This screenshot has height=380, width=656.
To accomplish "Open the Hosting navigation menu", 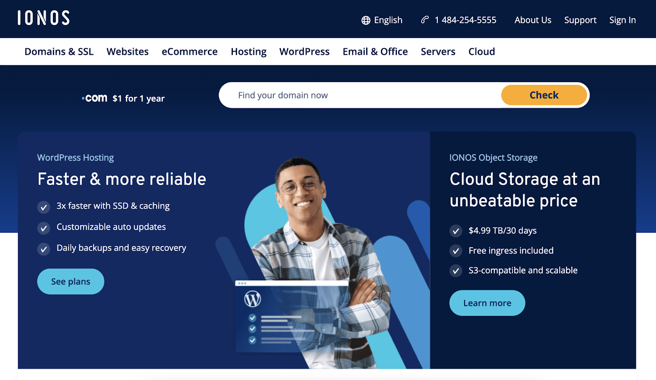I will tap(248, 51).
